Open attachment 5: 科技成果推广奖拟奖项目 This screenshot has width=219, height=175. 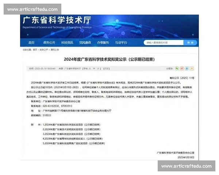point(74,143)
